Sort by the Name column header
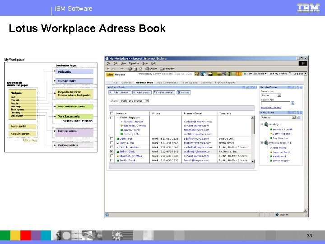 click(x=121, y=113)
